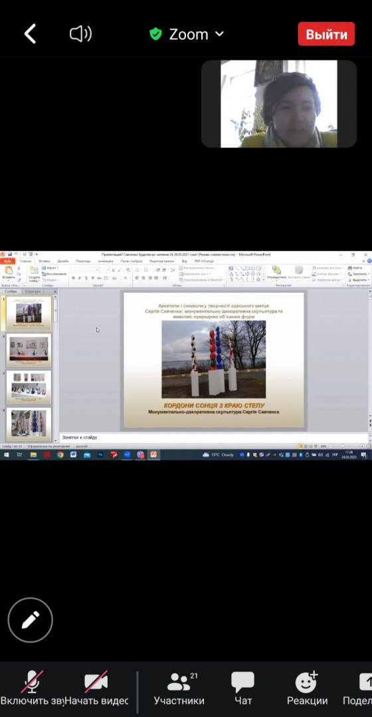Open Эффекты фигуры shape effects
The width and height of the screenshot is (372, 717).
click(327, 280)
